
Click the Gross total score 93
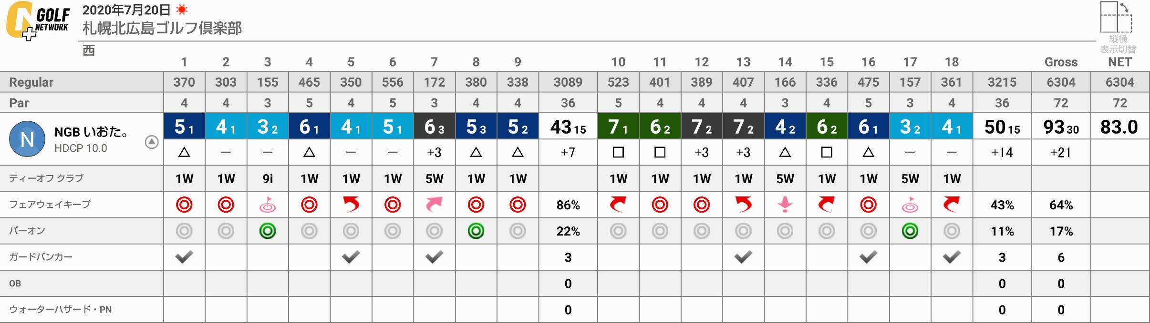tap(1055, 127)
